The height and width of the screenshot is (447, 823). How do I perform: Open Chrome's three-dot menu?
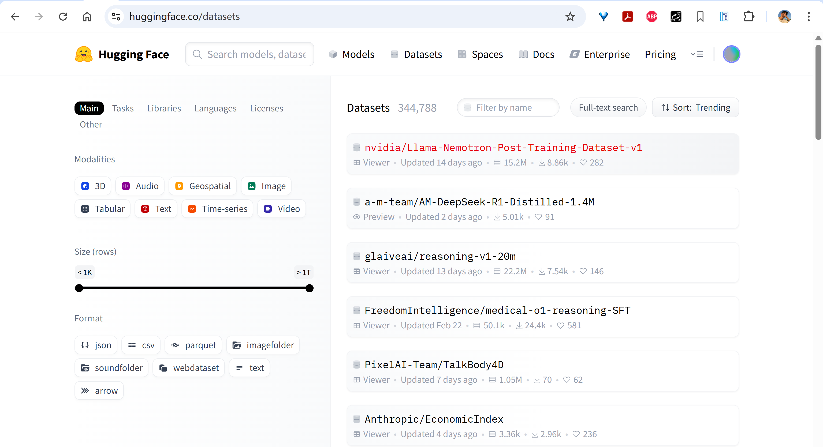click(x=809, y=16)
